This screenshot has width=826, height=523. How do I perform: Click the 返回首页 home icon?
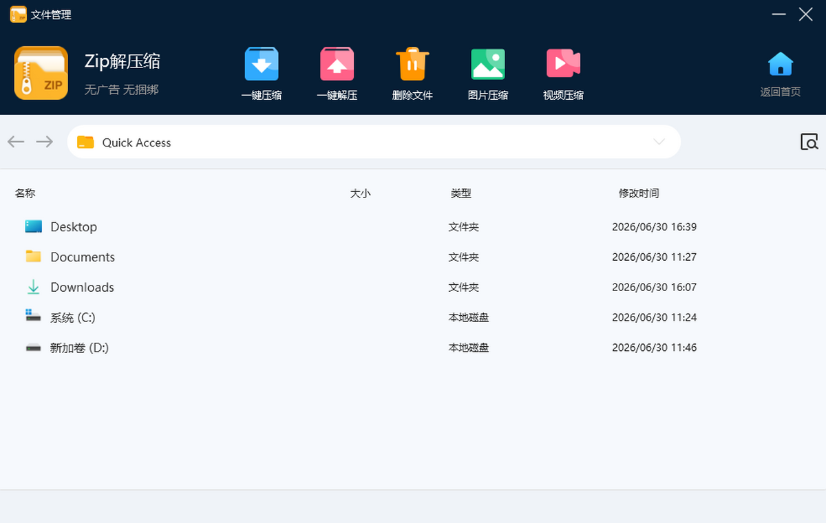click(781, 64)
